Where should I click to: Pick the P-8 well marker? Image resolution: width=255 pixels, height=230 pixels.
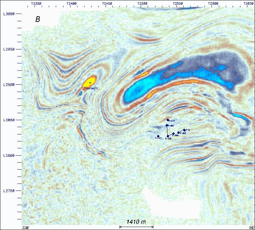pyautogui.click(x=184, y=130)
